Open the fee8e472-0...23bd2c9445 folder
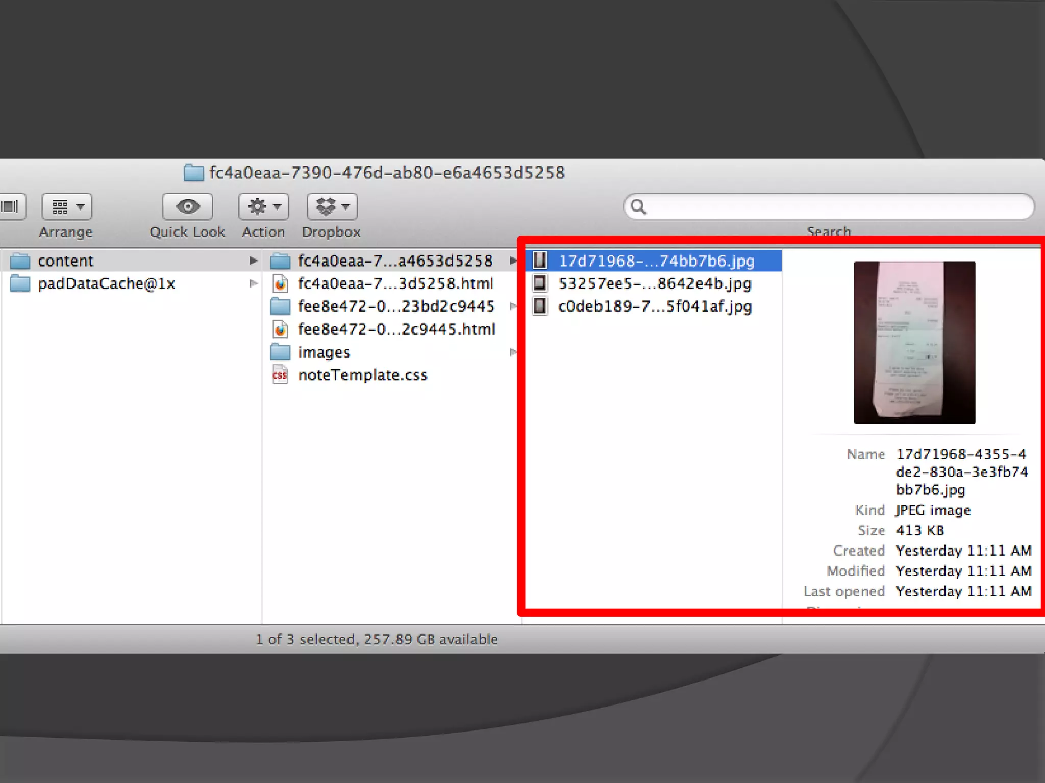Image resolution: width=1045 pixels, height=783 pixels. click(395, 306)
